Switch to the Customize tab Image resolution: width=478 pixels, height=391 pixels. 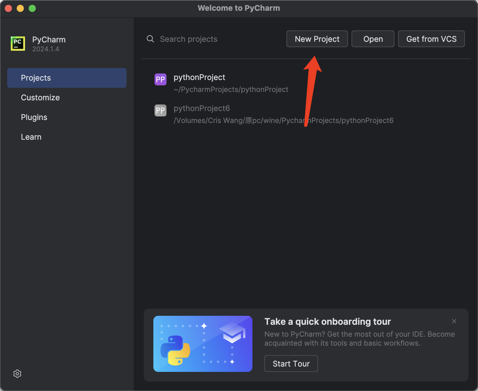tap(67, 98)
